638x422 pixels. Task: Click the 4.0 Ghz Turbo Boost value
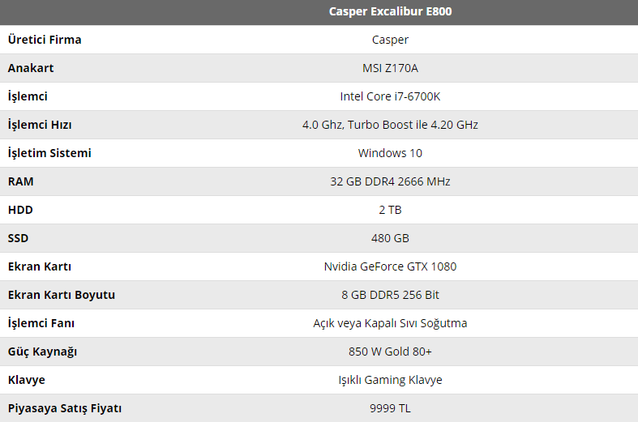390,125
